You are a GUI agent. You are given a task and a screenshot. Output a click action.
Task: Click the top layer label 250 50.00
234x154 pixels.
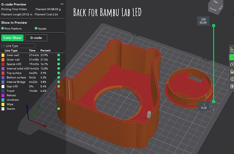(203, 21)
